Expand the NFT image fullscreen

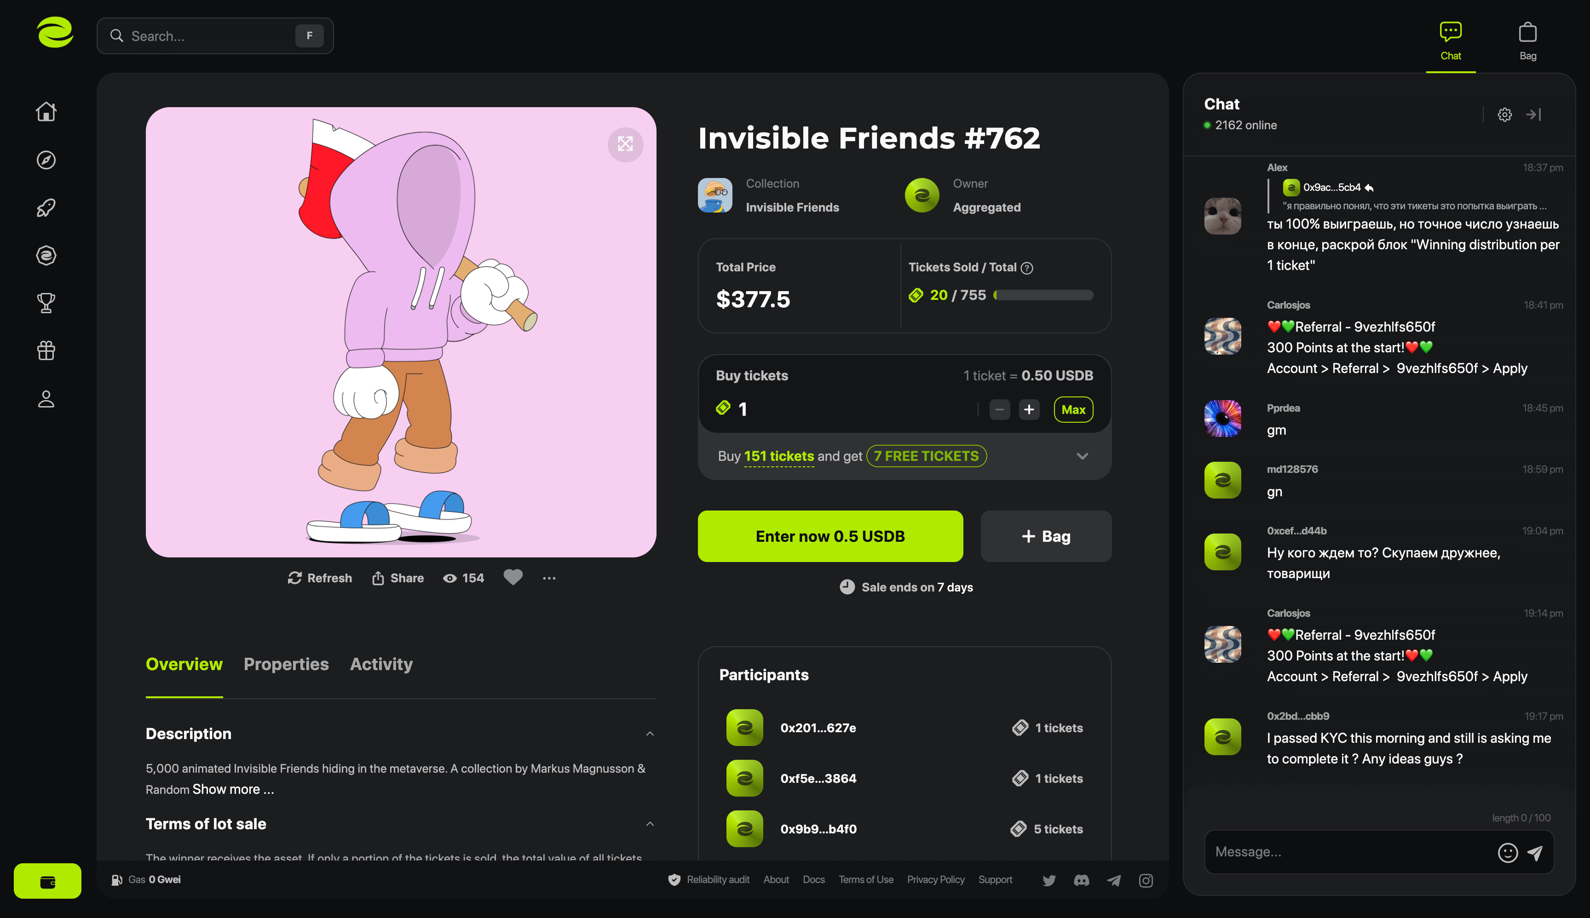pyautogui.click(x=625, y=144)
